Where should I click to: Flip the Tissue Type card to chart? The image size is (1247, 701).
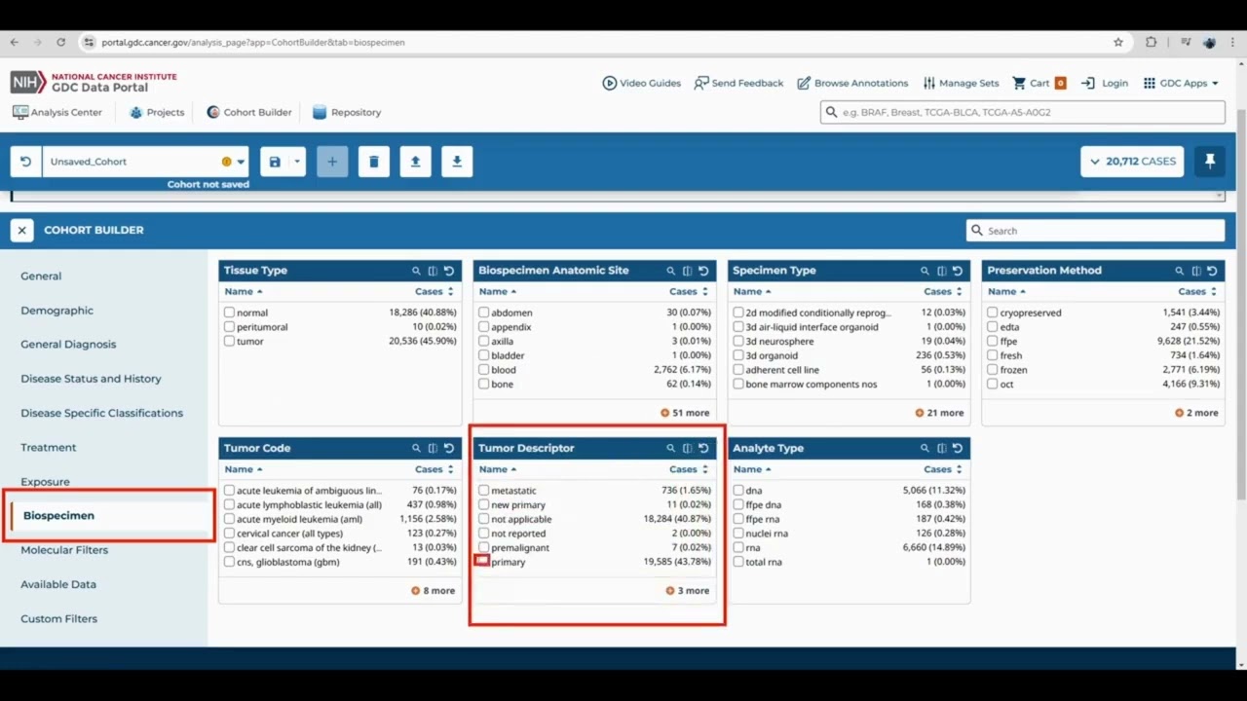coord(433,271)
